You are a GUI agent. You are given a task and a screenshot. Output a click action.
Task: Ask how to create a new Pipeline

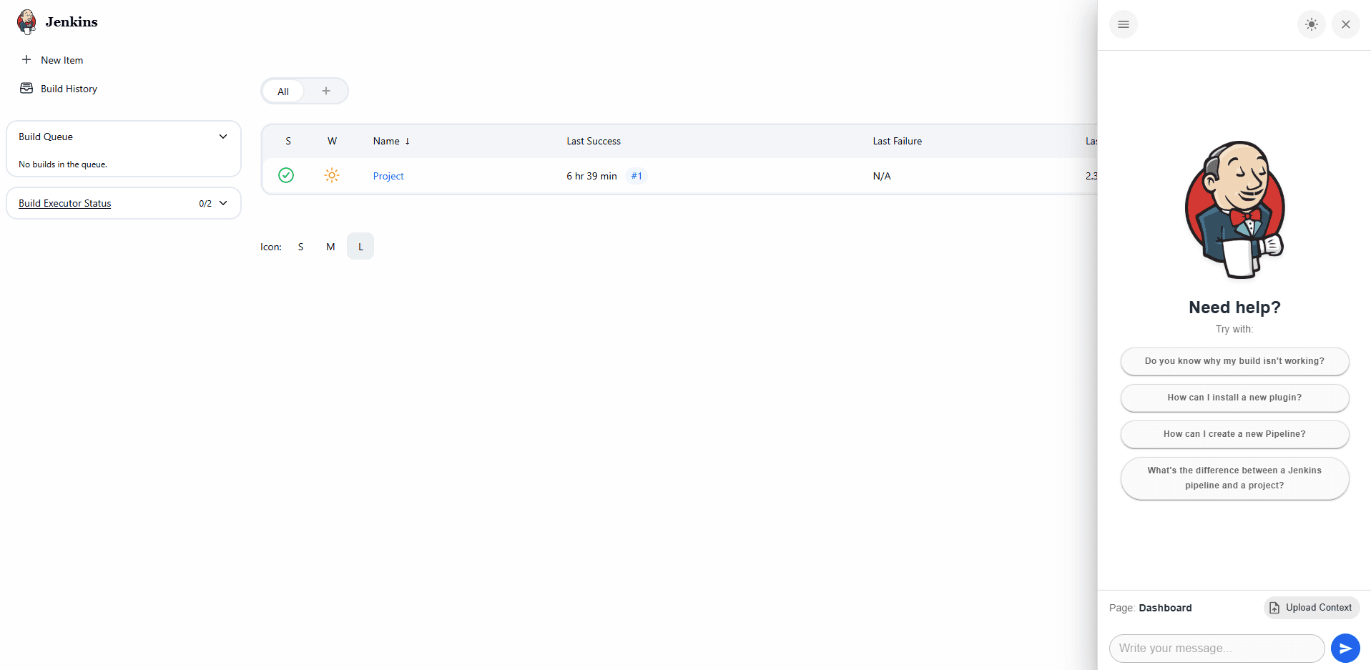1235,434
